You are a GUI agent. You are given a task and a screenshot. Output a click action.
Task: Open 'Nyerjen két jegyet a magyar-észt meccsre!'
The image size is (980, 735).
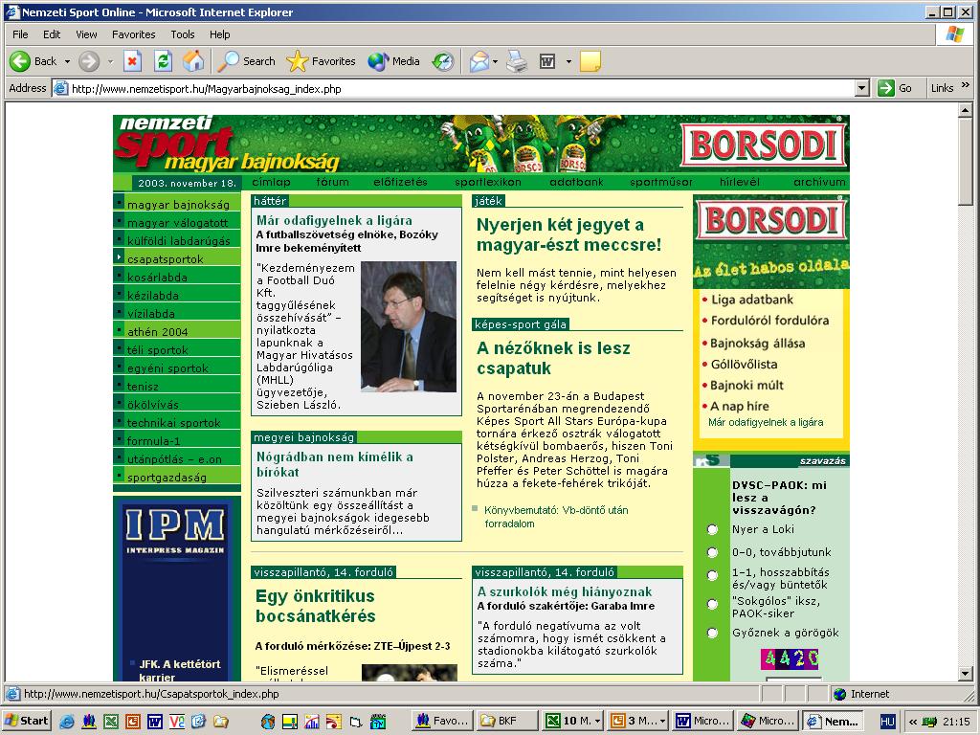[568, 234]
